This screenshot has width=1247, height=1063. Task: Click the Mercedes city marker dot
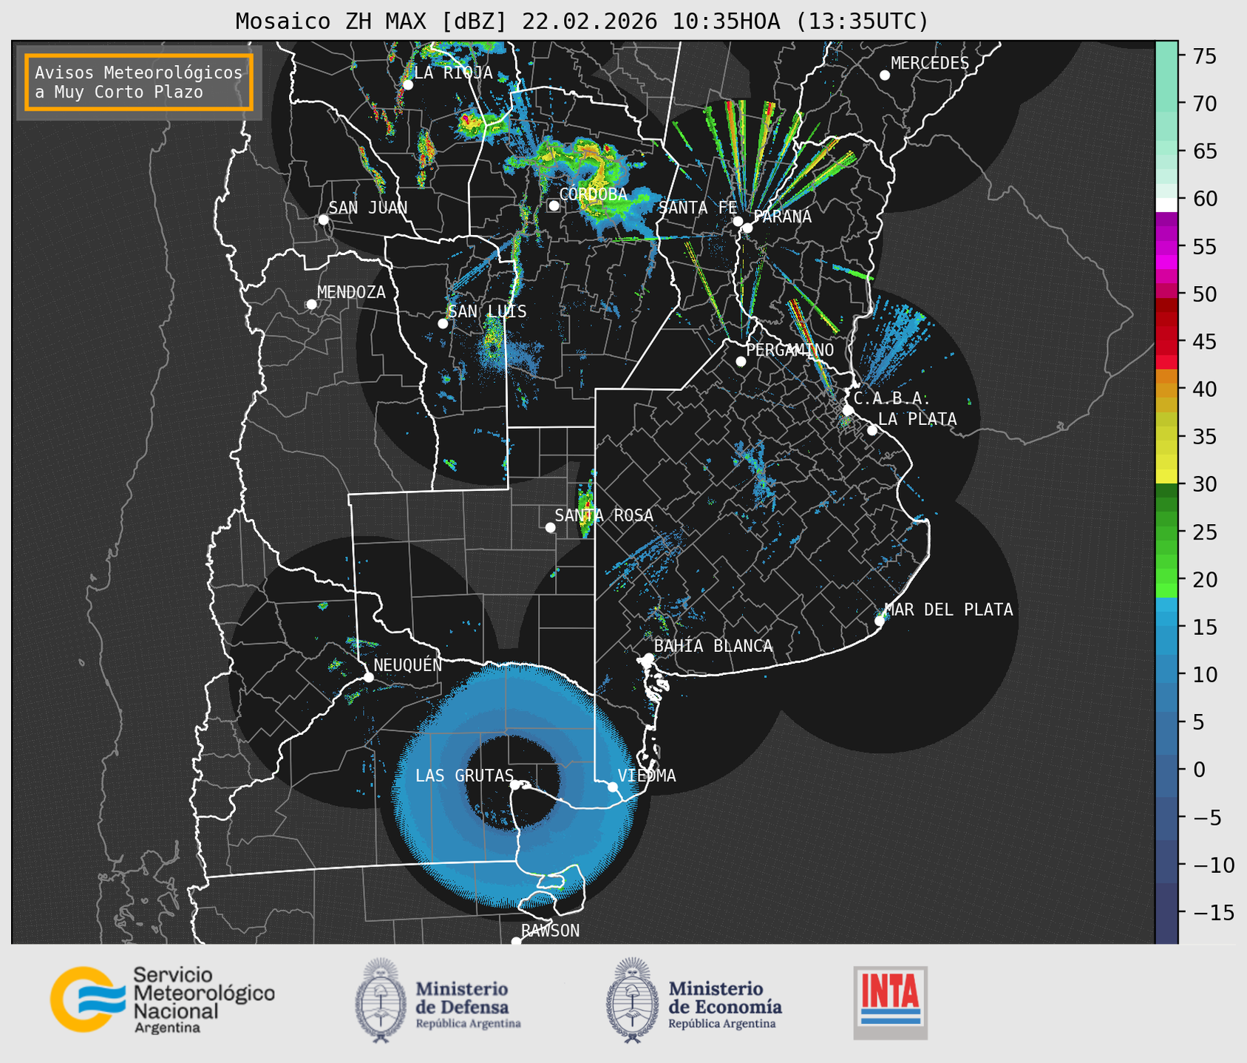tap(884, 75)
